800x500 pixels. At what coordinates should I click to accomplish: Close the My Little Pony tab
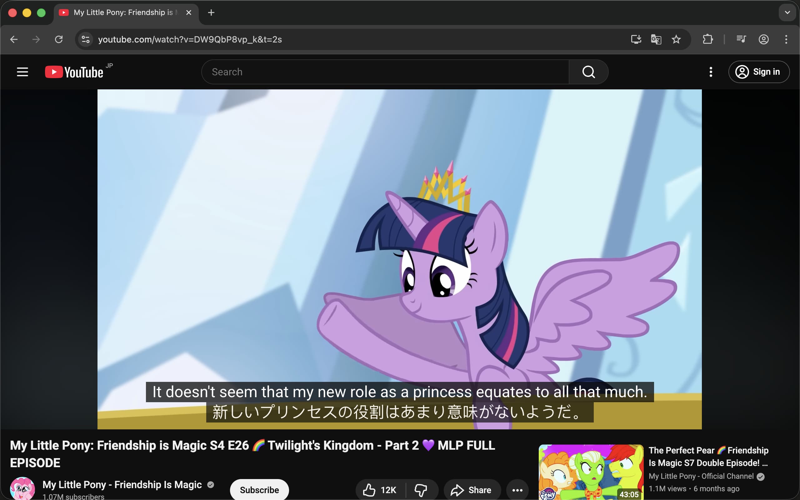189,12
